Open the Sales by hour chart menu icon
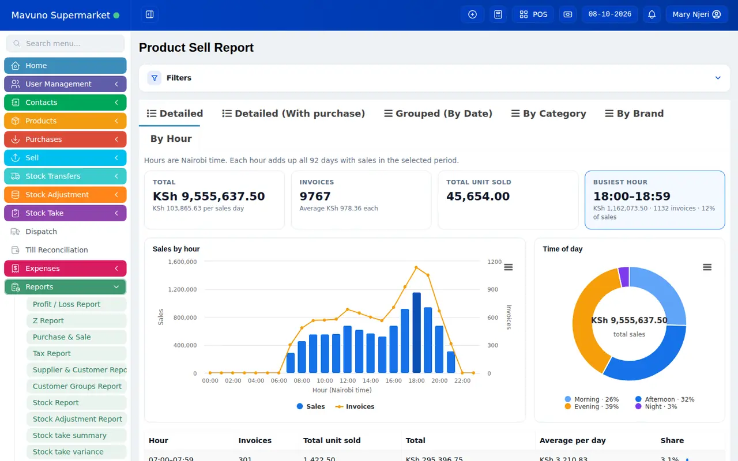 tap(509, 267)
